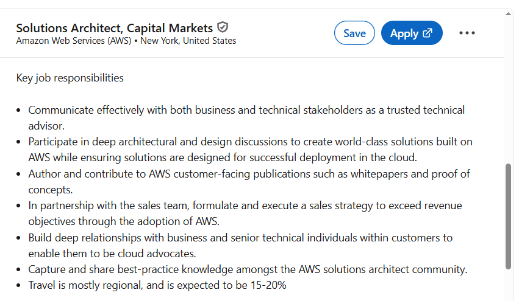The image size is (519, 301).
Task: Apply to the Solutions Architect job
Action: pyautogui.click(x=404, y=33)
